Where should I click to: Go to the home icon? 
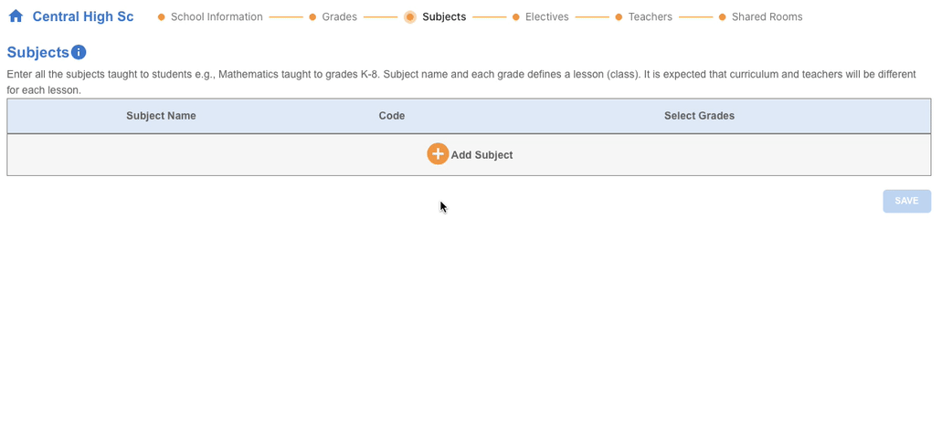click(16, 16)
